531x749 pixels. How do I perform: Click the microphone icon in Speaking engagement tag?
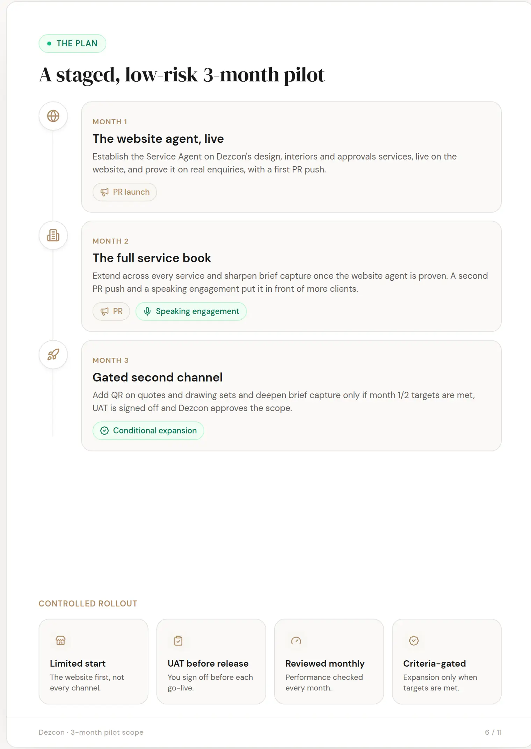click(x=147, y=311)
